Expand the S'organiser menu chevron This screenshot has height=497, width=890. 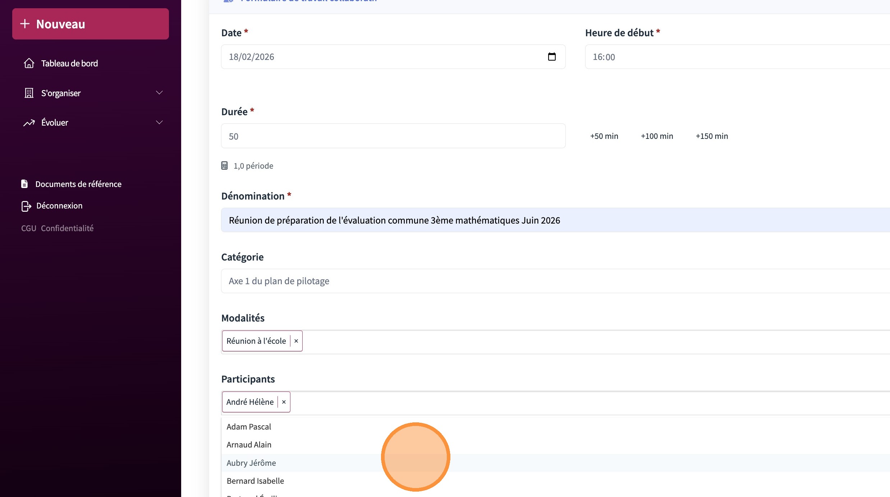pos(159,93)
